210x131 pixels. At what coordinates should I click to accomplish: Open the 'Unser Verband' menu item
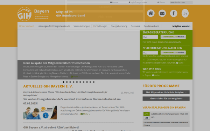[27, 26]
